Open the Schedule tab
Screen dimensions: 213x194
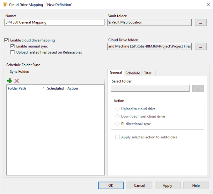pyautogui.click(x=133, y=73)
